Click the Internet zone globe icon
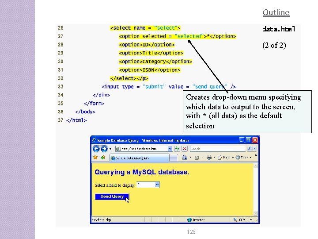Image resolution: width=318 pixels, height=239 pixels. point(189,220)
